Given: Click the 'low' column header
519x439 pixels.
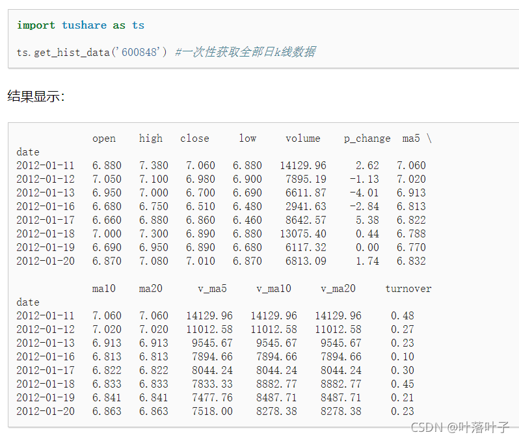Looking at the screenshot, I should [x=248, y=138].
